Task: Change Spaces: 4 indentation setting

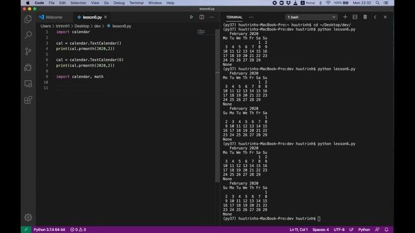Action: tap(320, 230)
